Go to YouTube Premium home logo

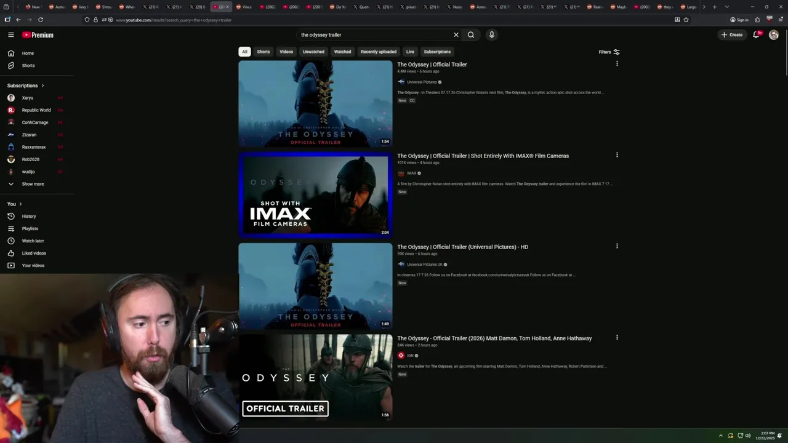coord(38,35)
